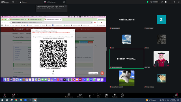Expand share options arrow beside Share

click(110, 95)
